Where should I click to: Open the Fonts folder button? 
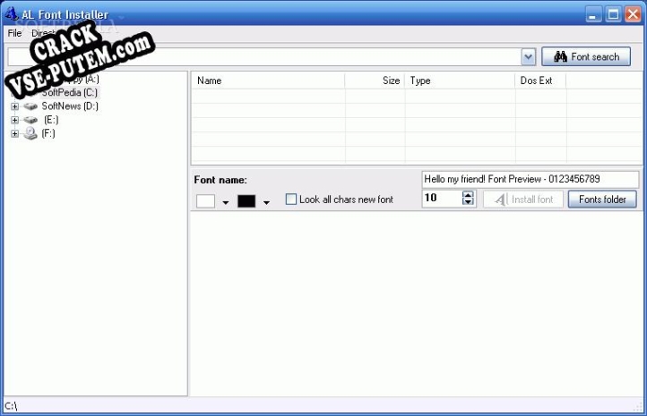[602, 200]
